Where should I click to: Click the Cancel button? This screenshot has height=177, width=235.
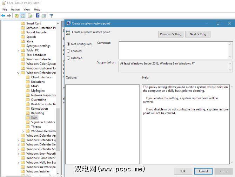pos(203,171)
